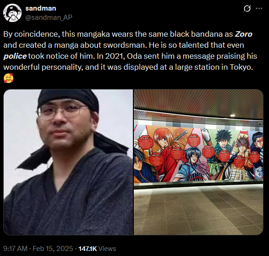The image size is (269, 256).
Task: Open the station mural photo
Action: [199, 162]
